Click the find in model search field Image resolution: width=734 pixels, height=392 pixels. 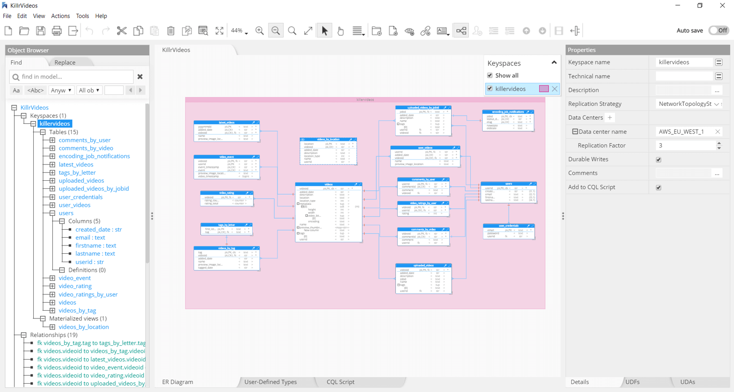click(x=71, y=77)
